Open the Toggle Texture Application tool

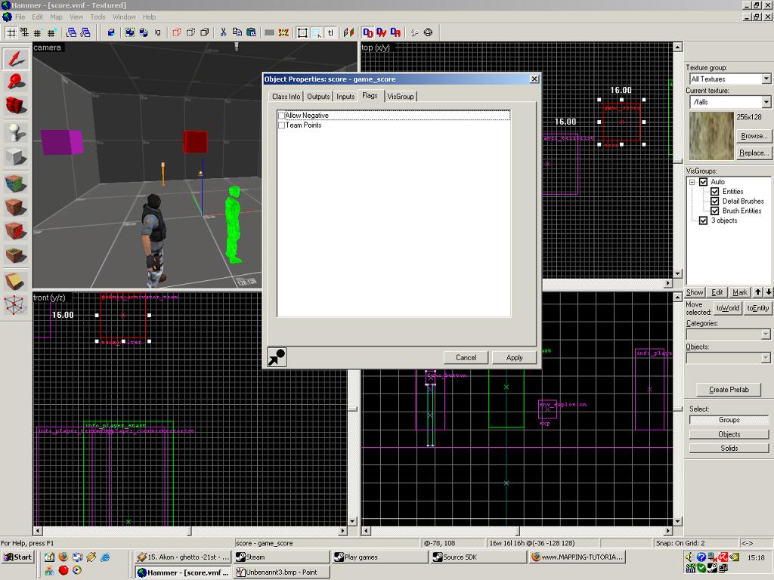pos(17,184)
